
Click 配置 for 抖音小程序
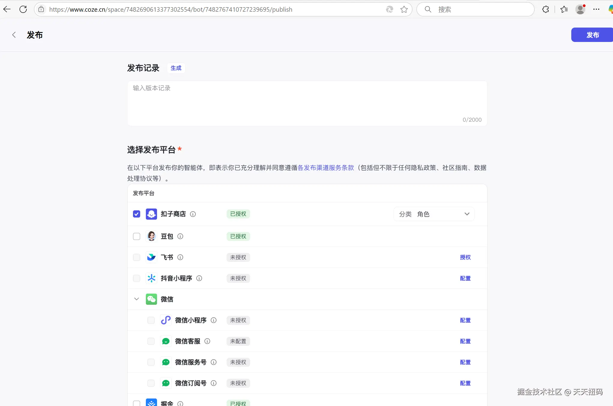coord(465,278)
